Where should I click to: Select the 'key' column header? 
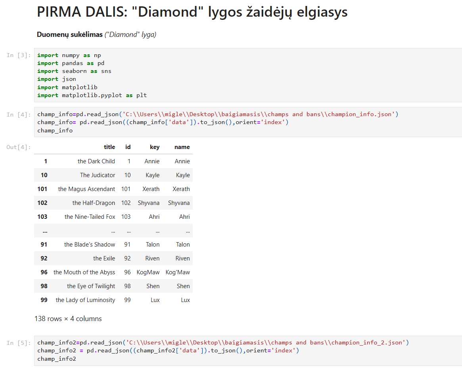point(154,147)
